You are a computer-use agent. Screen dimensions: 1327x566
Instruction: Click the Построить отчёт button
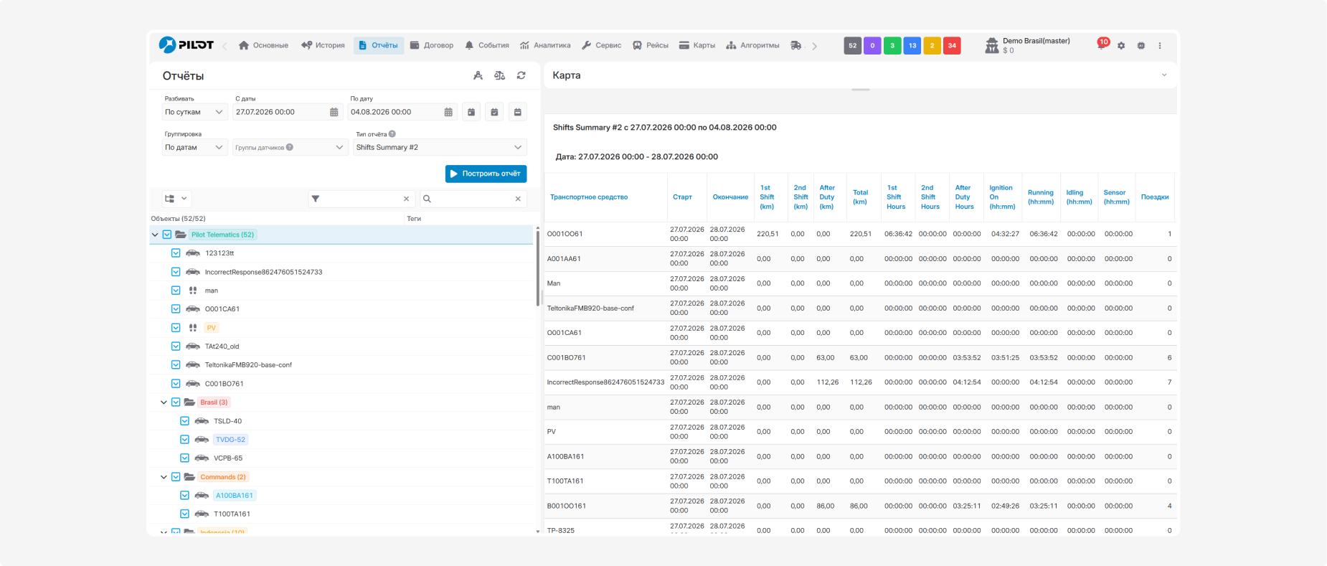(486, 174)
